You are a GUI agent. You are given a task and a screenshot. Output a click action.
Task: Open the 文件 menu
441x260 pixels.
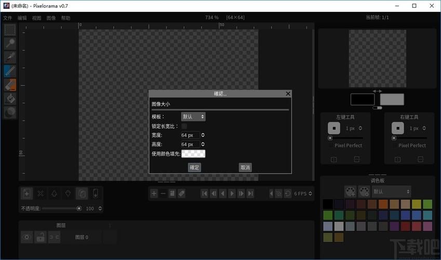[x=7, y=18]
